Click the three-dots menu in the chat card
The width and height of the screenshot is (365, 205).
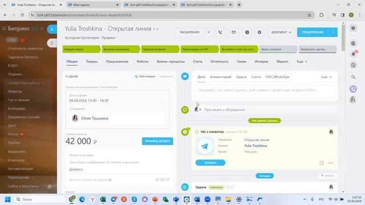click(x=330, y=163)
